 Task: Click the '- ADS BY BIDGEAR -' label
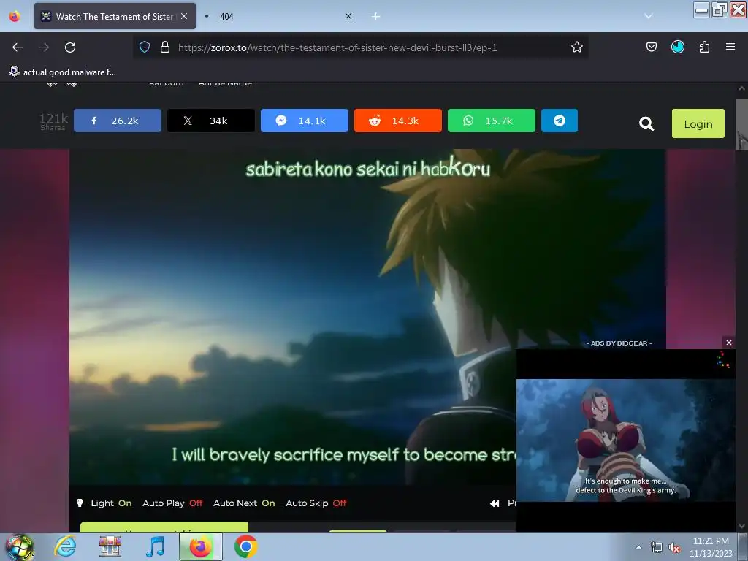pyautogui.click(x=619, y=343)
